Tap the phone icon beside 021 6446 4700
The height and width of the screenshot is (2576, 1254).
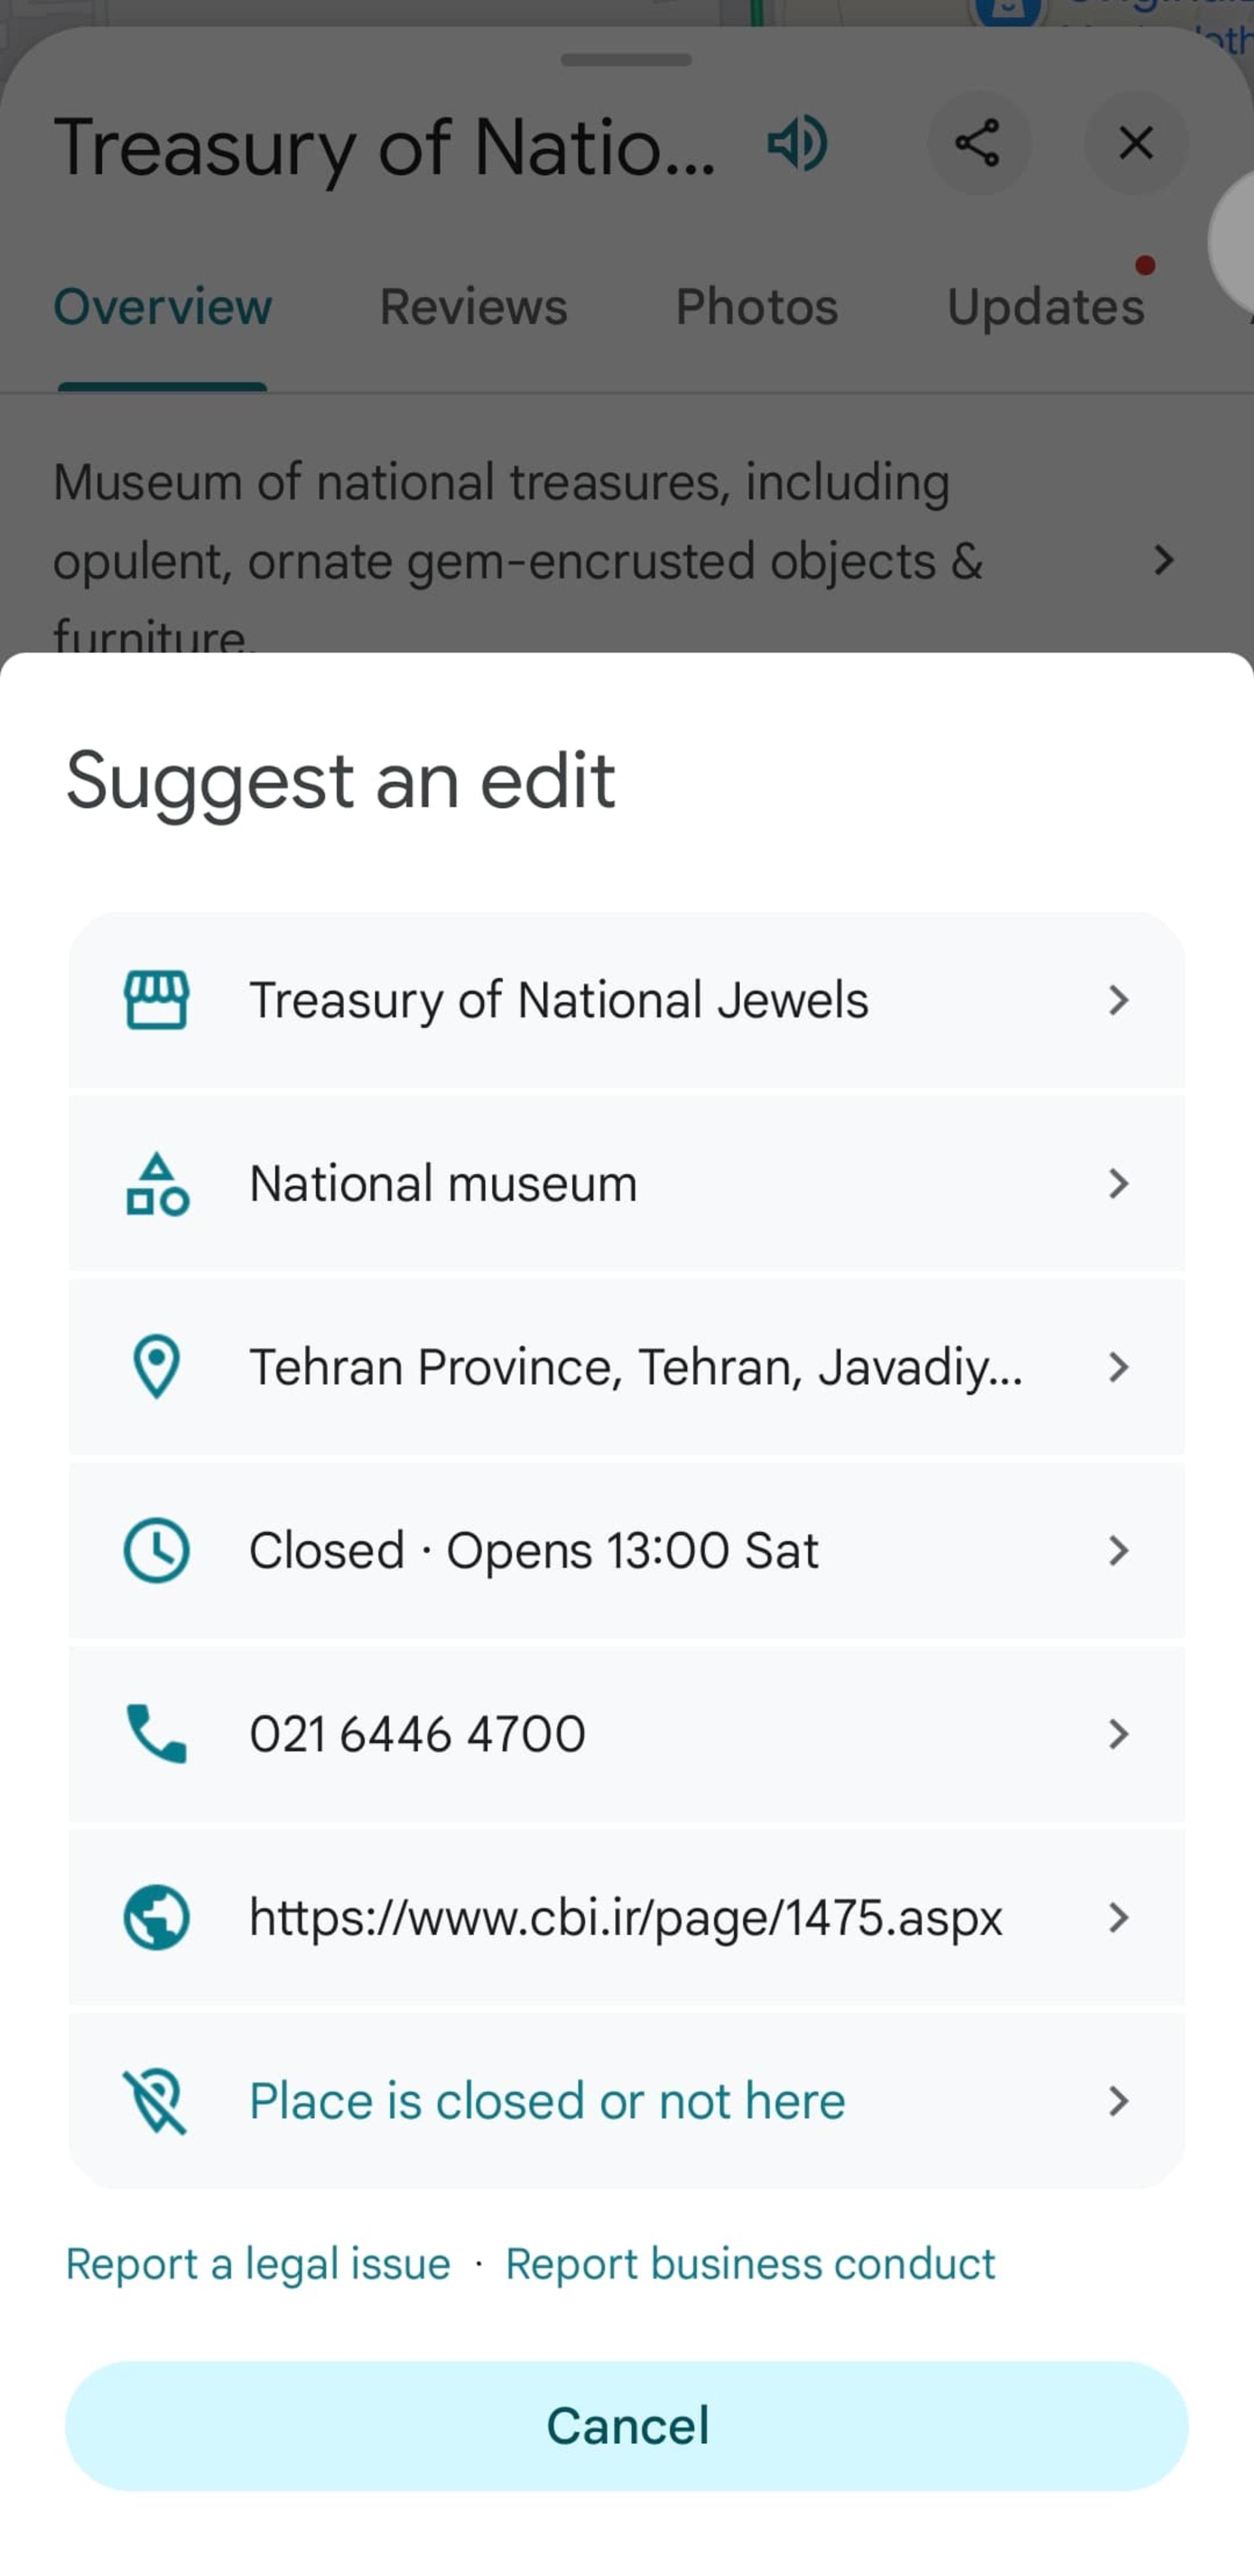[x=156, y=1734]
